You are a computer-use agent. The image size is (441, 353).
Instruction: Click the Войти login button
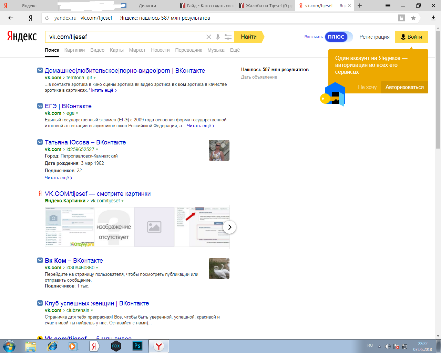pyautogui.click(x=411, y=37)
